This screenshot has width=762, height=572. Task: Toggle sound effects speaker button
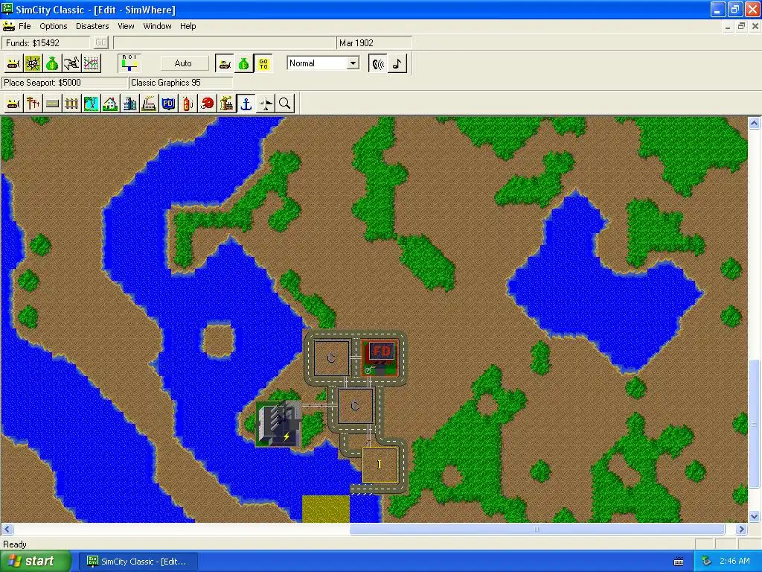tap(378, 64)
